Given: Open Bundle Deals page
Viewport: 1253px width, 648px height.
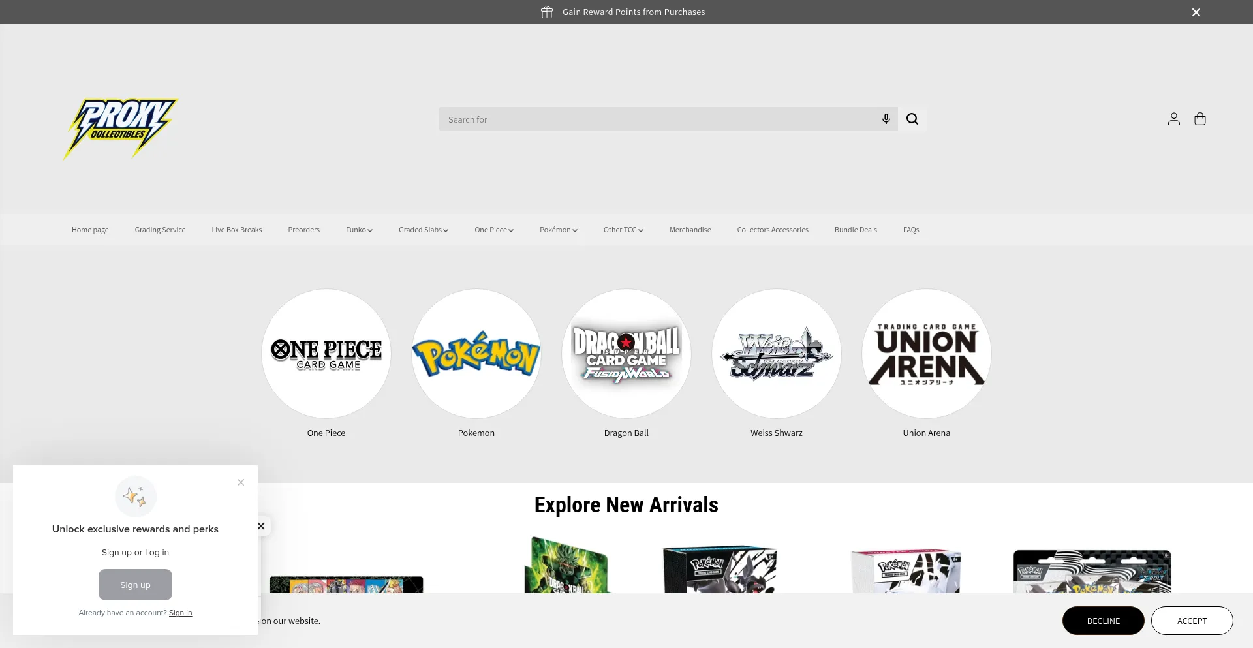Looking at the screenshot, I should [x=856, y=230].
